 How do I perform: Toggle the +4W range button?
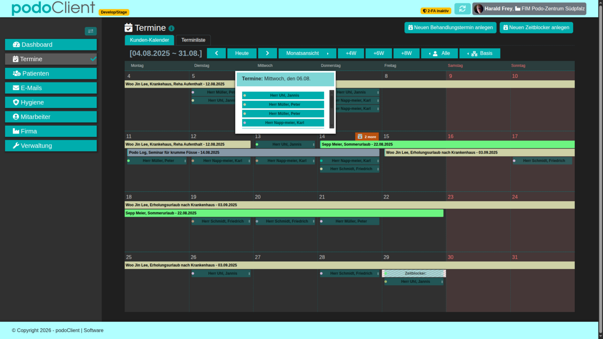(x=351, y=53)
